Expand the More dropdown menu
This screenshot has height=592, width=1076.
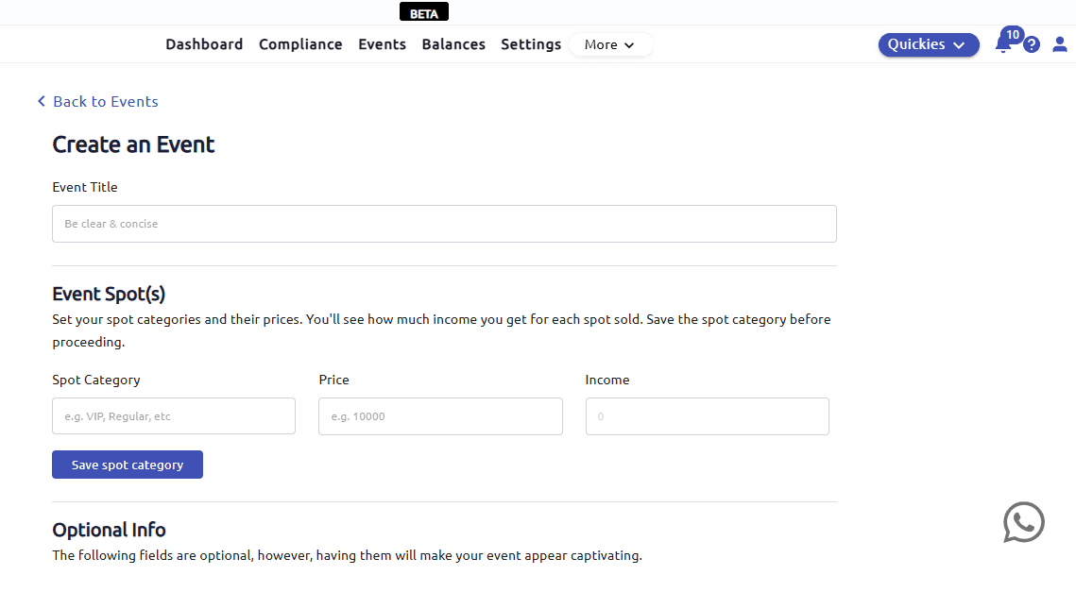click(x=610, y=44)
